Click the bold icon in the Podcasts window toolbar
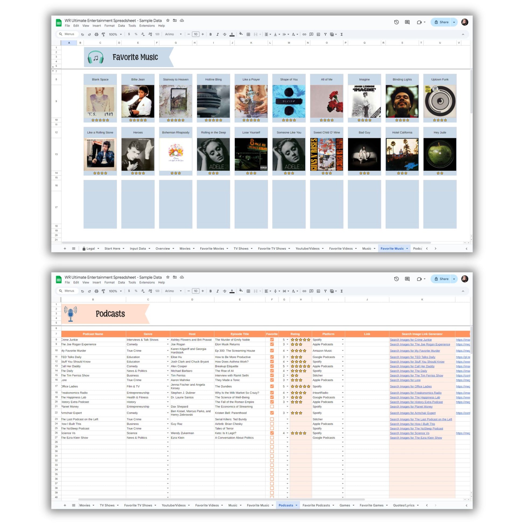Screen dimensions: 524x524 tap(211, 291)
